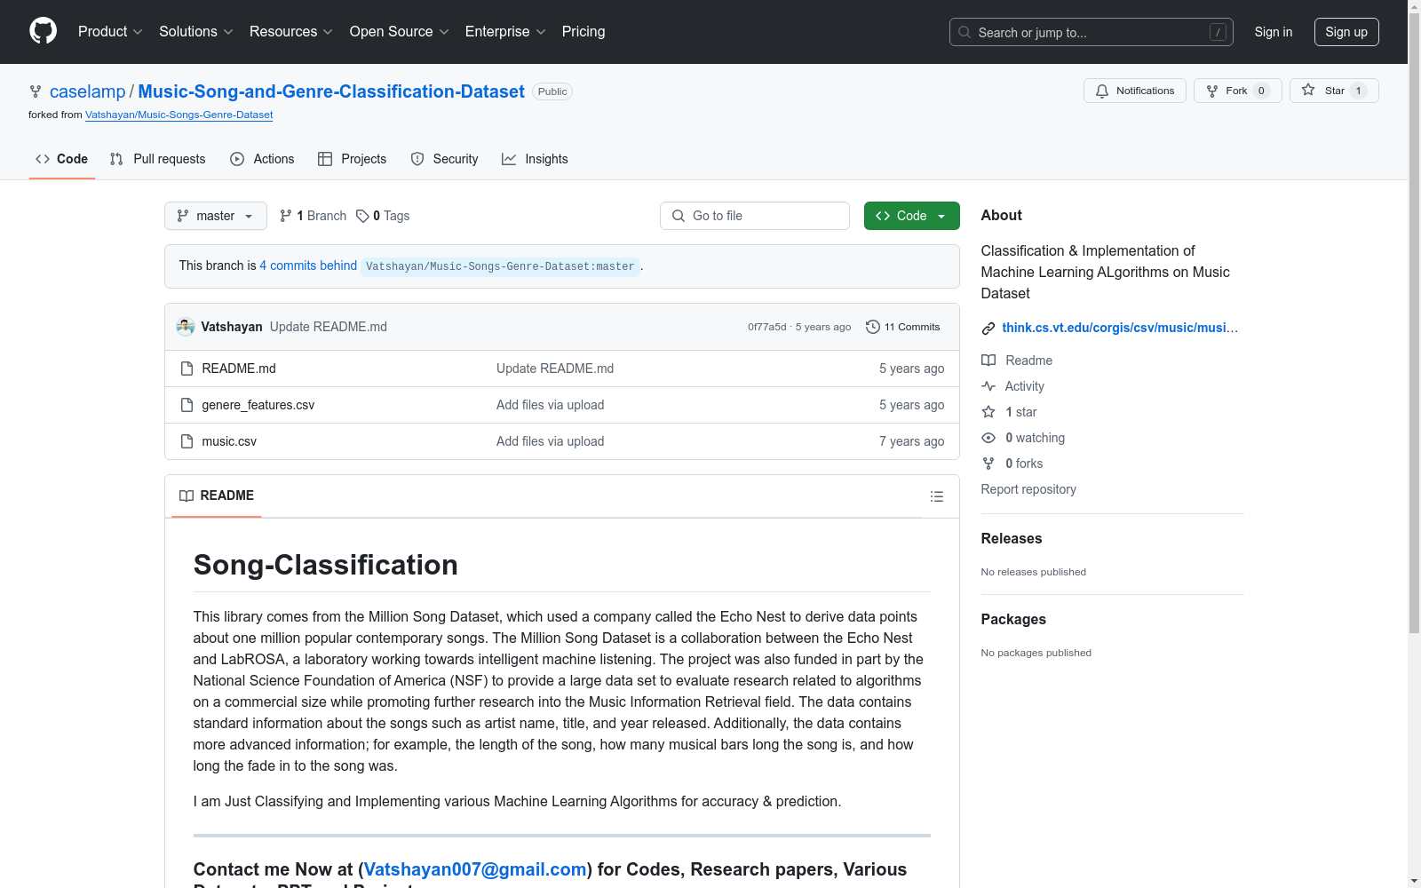Click the GitHub logo icon

coord(43,31)
